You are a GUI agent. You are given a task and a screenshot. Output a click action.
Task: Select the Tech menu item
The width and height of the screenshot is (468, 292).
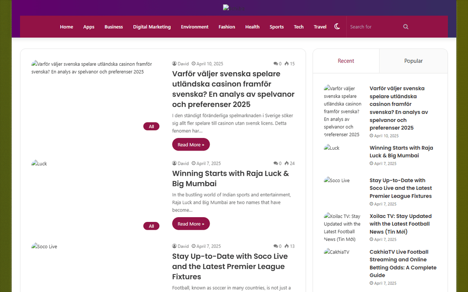click(299, 27)
